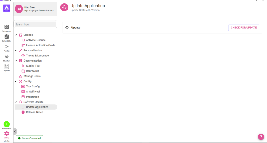Check for update button
This screenshot has height=143, width=267.
tap(244, 28)
